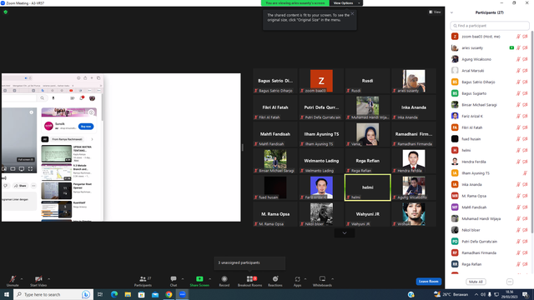Click the Zoom icon on taskbar
Viewport: 534px width, 300px height.
coord(182,294)
